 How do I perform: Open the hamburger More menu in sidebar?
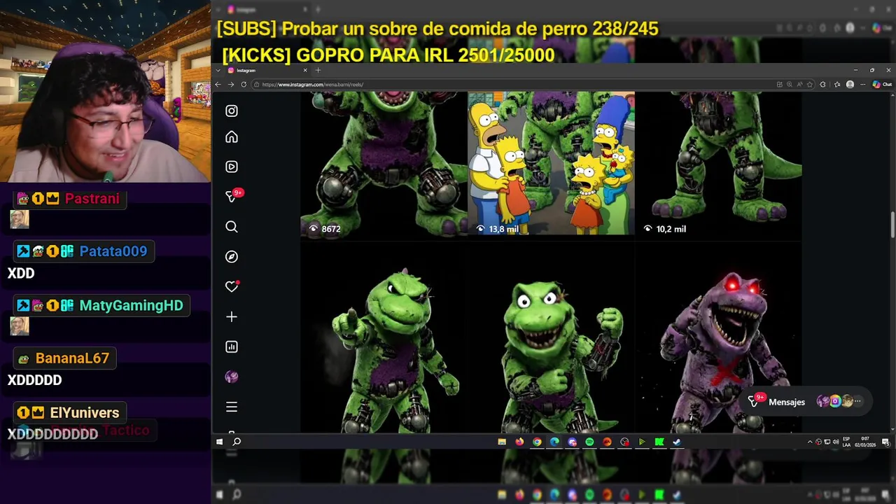232,407
